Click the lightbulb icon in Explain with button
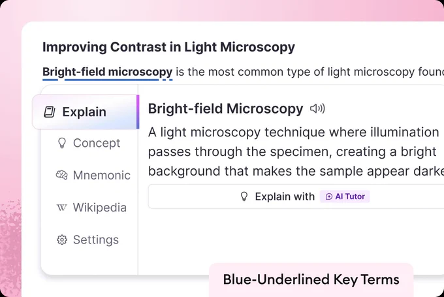The height and width of the screenshot is (297, 444). pos(244,196)
